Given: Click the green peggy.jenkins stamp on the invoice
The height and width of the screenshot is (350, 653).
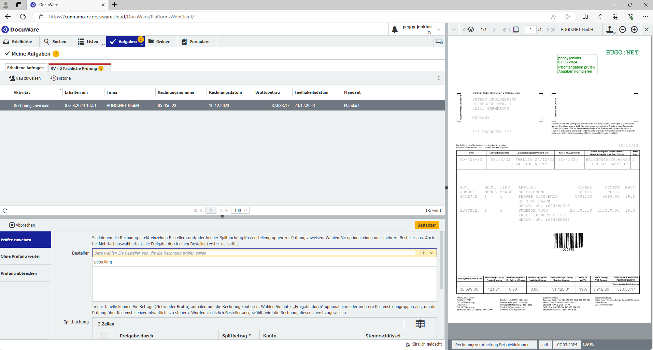Looking at the screenshot, I should [577, 64].
